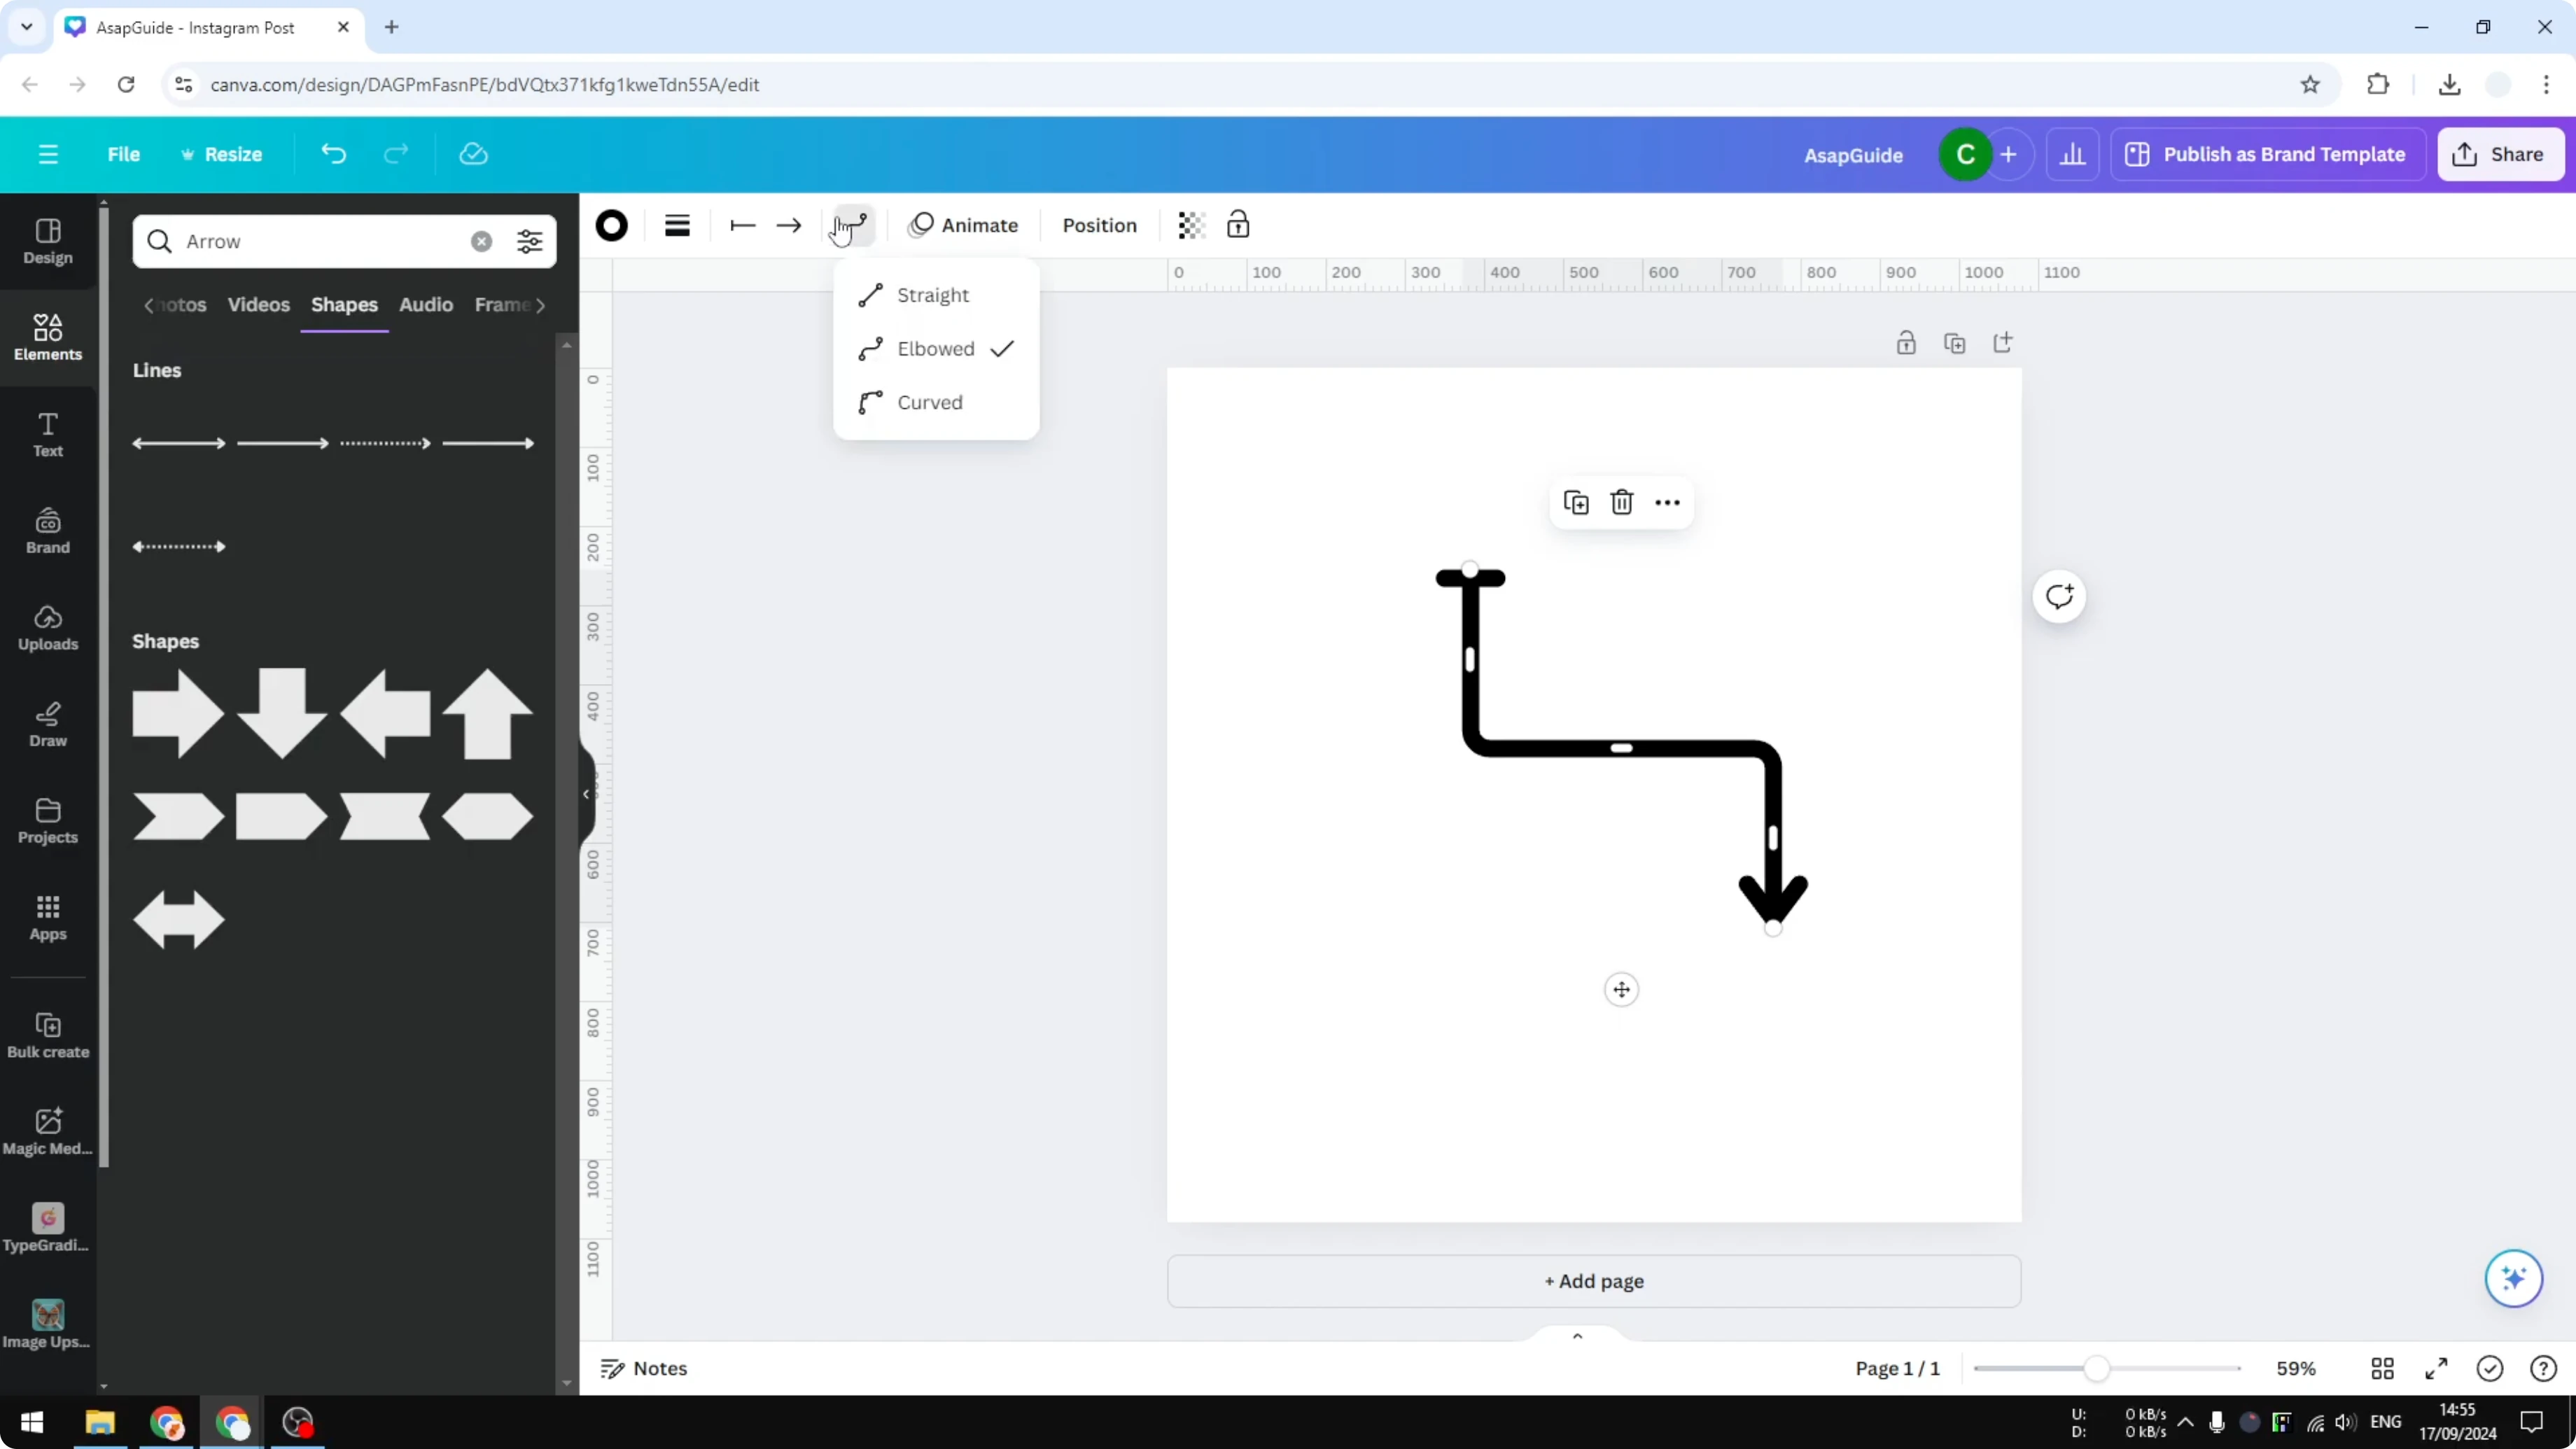The width and height of the screenshot is (2576, 1449).
Task: Select the Curved line type
Action: (936, 402)
